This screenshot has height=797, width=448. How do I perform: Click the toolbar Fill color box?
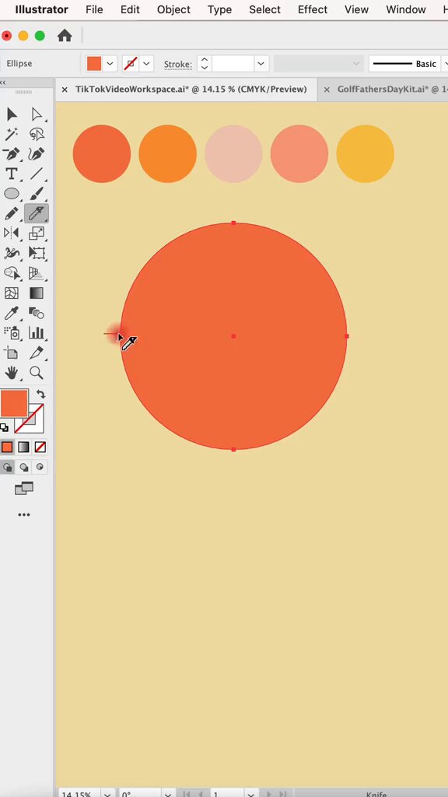tap(14, 403)
